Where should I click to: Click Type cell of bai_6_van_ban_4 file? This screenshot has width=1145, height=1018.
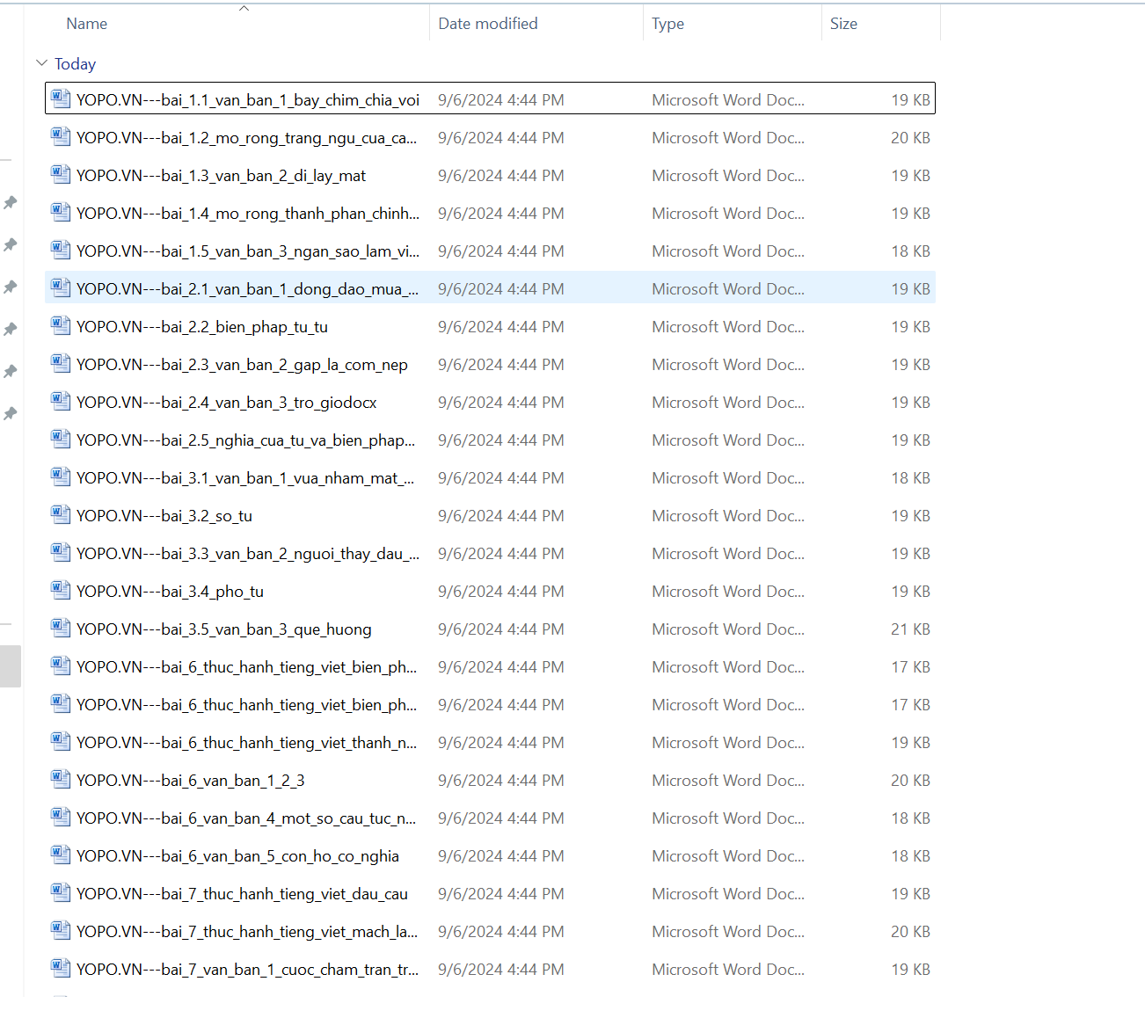click(x=728, y=818)
